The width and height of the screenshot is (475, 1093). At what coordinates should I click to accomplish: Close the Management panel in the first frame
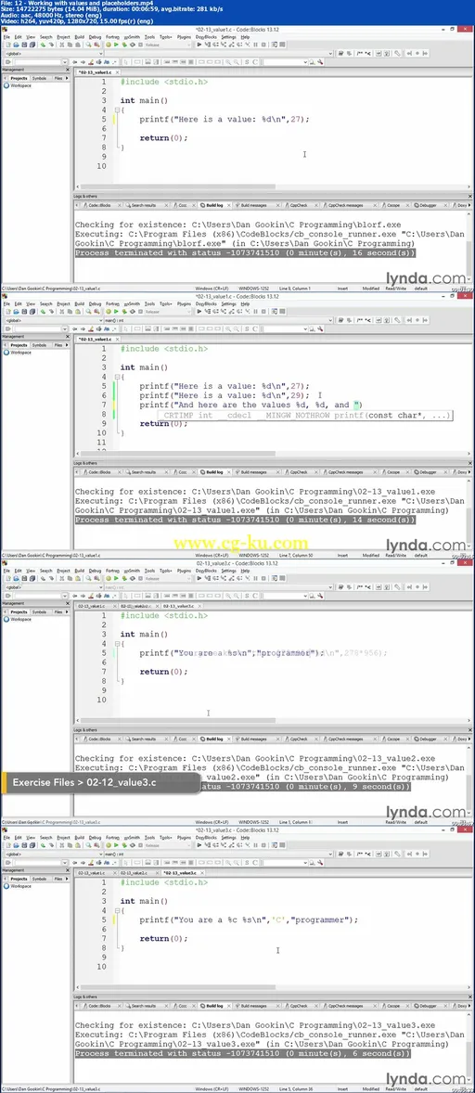(68, 71)
